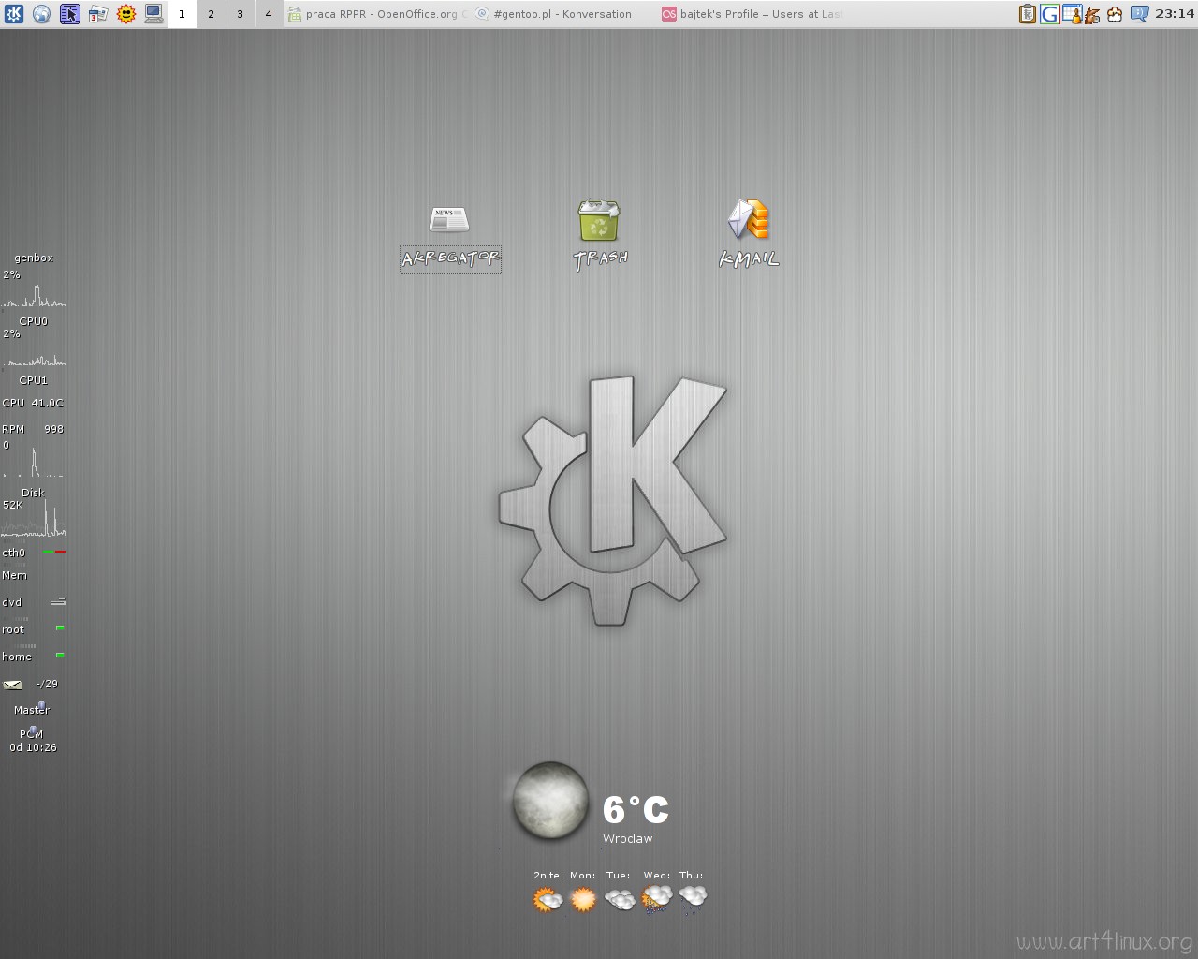Image resolution: width=1198 pixels, height=959 pixels.
Task: Click the cloud-shaped tray icon
Action: (1115, 14)
